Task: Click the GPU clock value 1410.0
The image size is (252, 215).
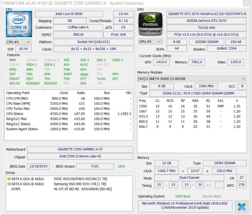Action: coord(161,62)
